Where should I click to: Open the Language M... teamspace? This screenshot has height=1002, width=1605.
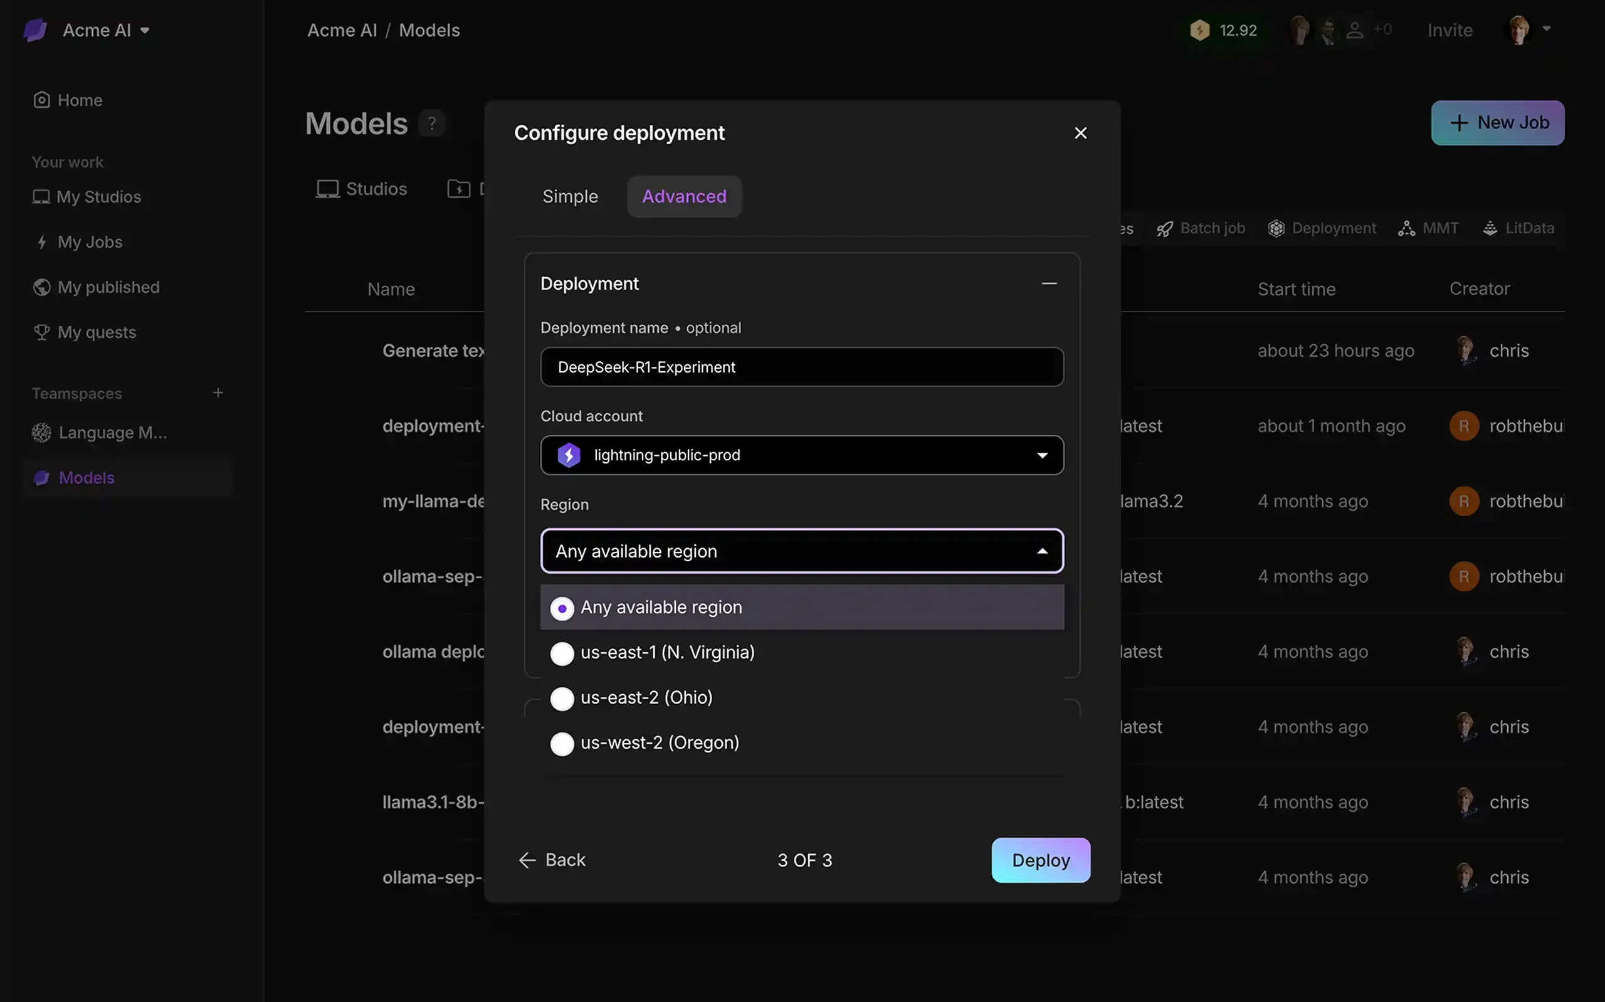(x=100, y=433)
